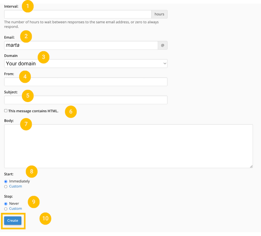
Task: Open the 'Your domain' dropdown
Action: click(x=86, y=64)
